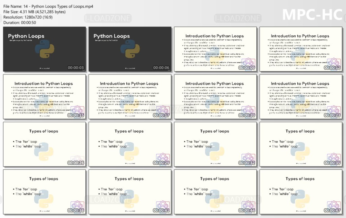Open the thumbnail at timestamp 00:00:03
The width and height of the screenshot is (346, 218).
[x=44, y=49]
